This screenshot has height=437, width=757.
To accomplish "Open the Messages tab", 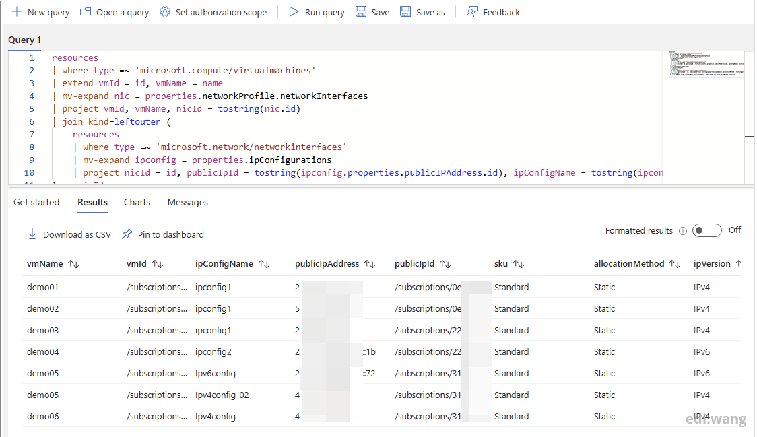I will 188,202.
